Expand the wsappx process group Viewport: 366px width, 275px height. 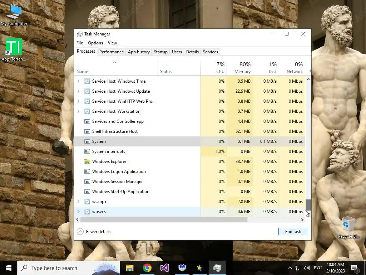pyautogui.click(x=79, y=202)
